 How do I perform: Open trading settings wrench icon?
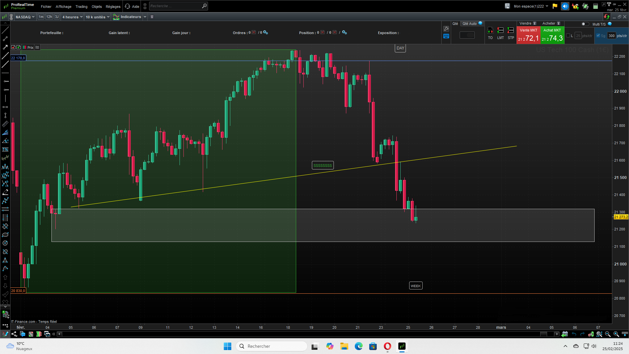tap(446, 29)
